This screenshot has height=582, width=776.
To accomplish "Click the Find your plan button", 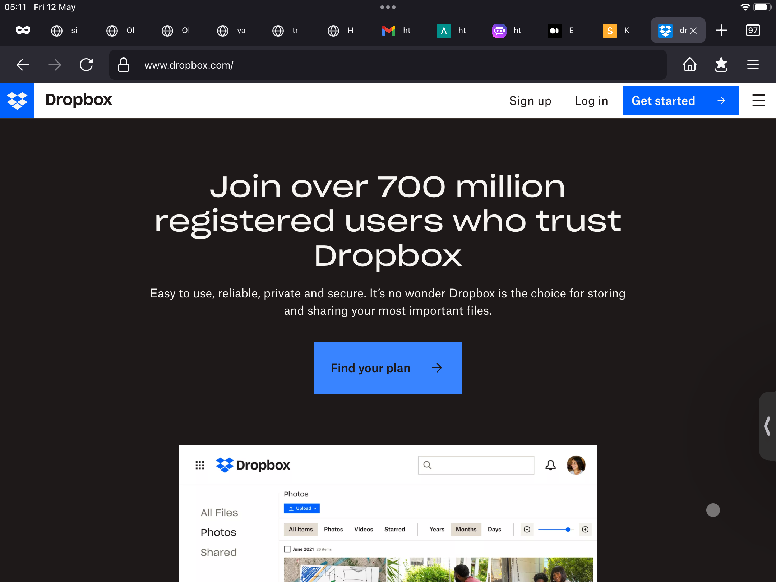I will (x=388, y=368).
